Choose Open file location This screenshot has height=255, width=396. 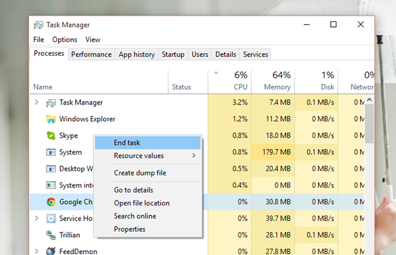pos(147,203)
